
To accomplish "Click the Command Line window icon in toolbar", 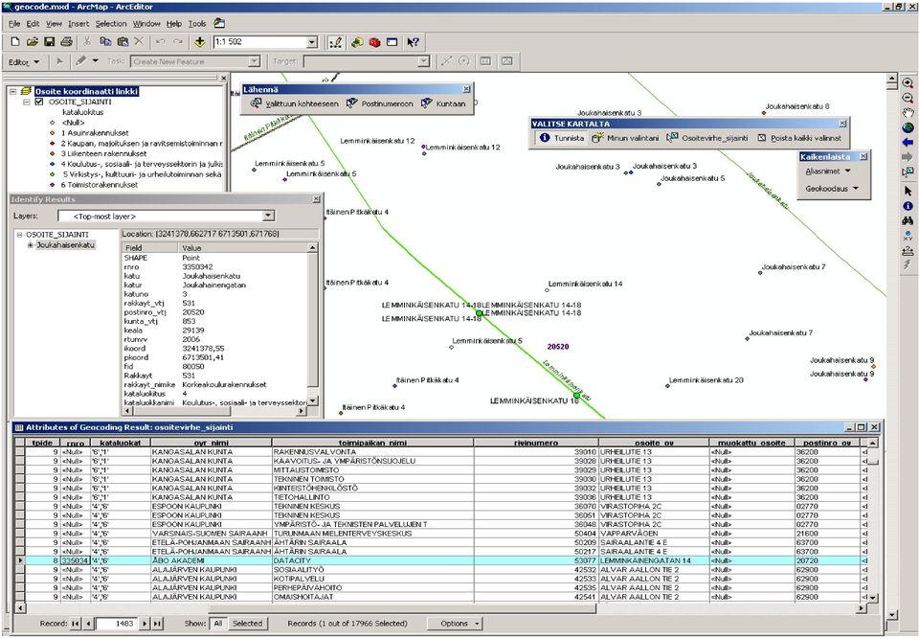I will click(x=392, y=42).
